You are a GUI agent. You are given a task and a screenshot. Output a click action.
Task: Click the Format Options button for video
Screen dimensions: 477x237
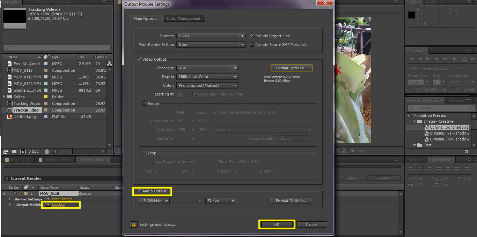[x=291, y=68]
